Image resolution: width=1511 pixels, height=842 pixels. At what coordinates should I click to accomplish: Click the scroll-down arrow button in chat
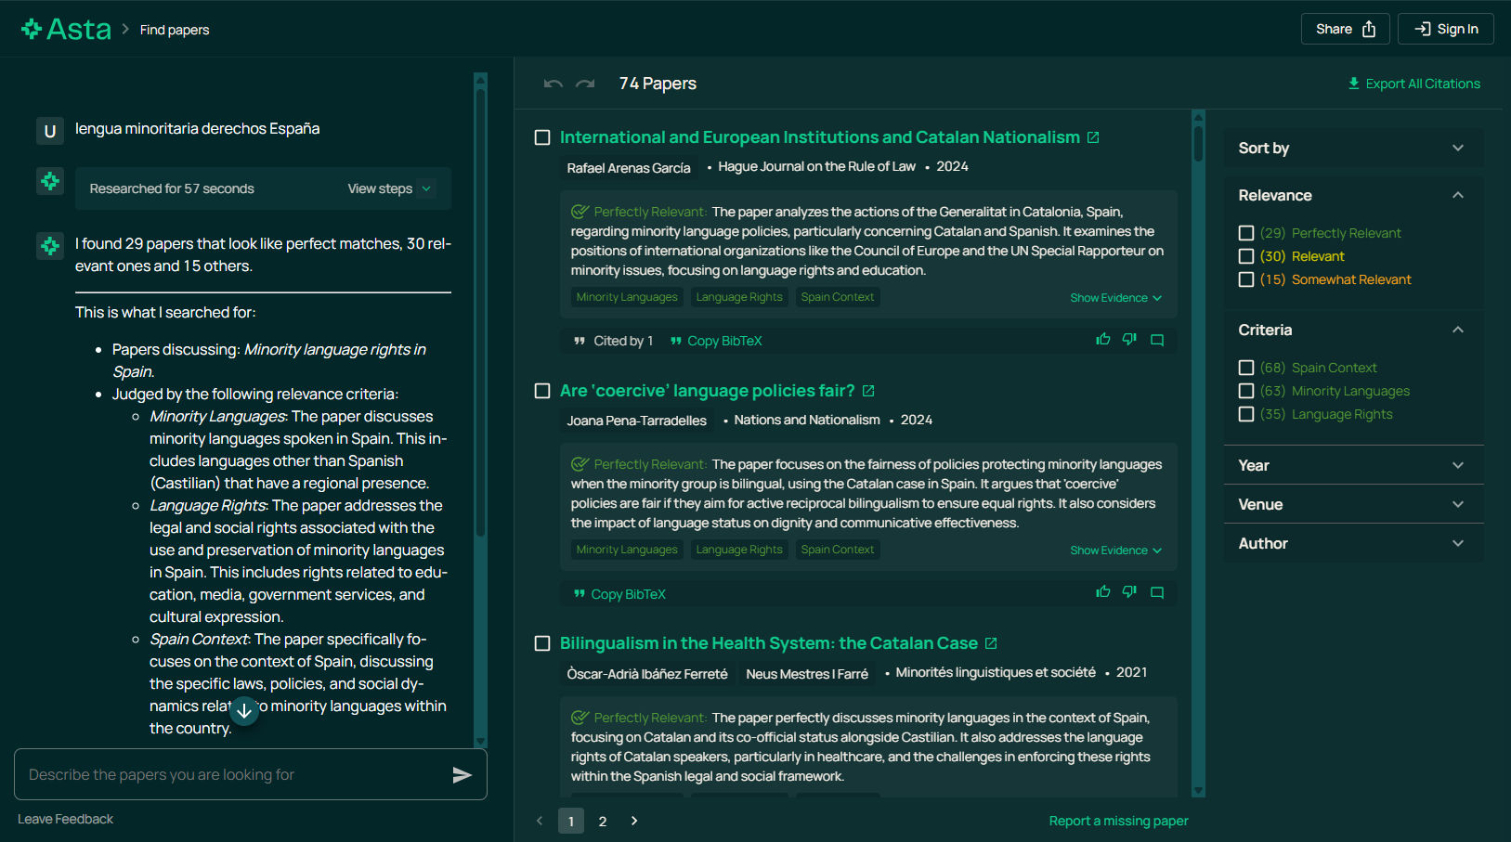(x=244, y=711)
